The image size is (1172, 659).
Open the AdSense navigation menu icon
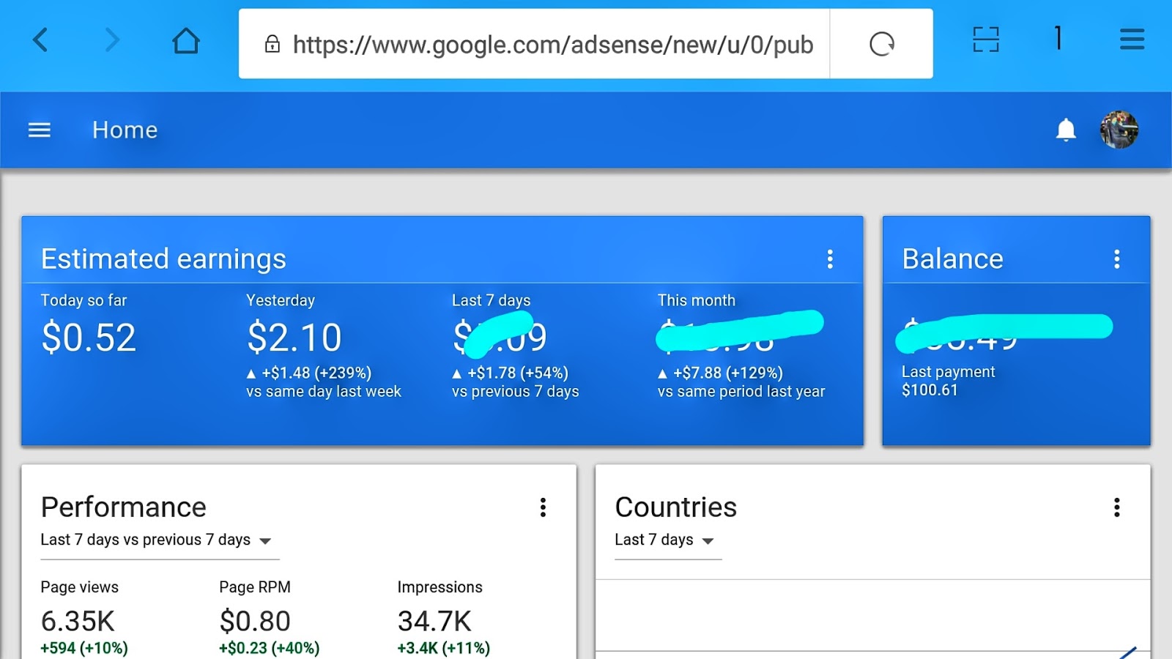[40, 130]
